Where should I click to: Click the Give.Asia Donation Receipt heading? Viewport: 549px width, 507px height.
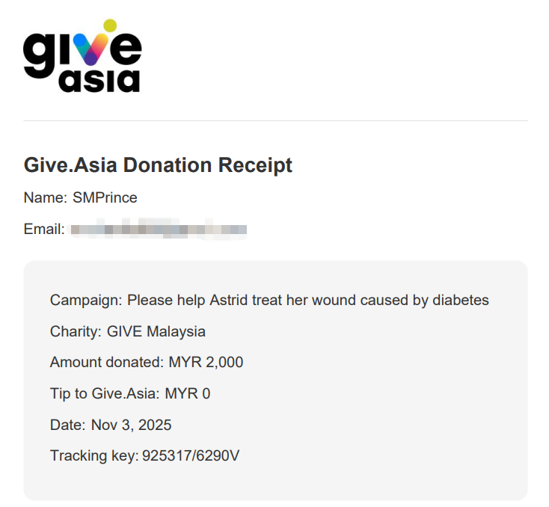tap(158, 165)
